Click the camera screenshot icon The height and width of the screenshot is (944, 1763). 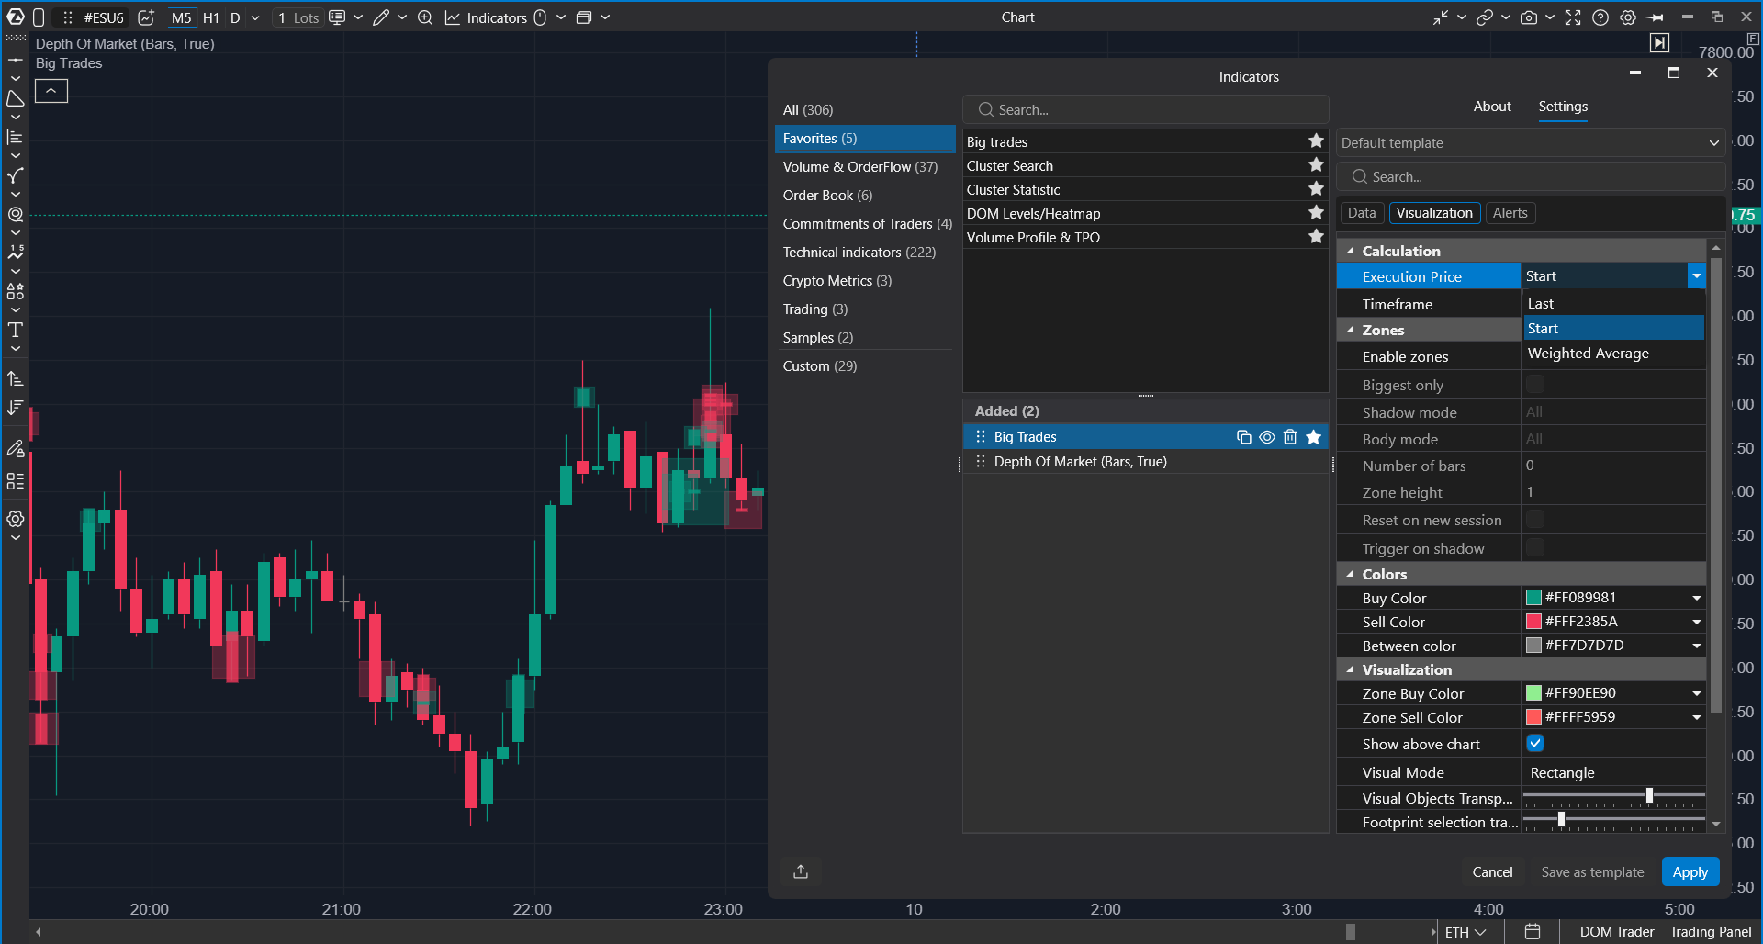(x=1529, y=17)
